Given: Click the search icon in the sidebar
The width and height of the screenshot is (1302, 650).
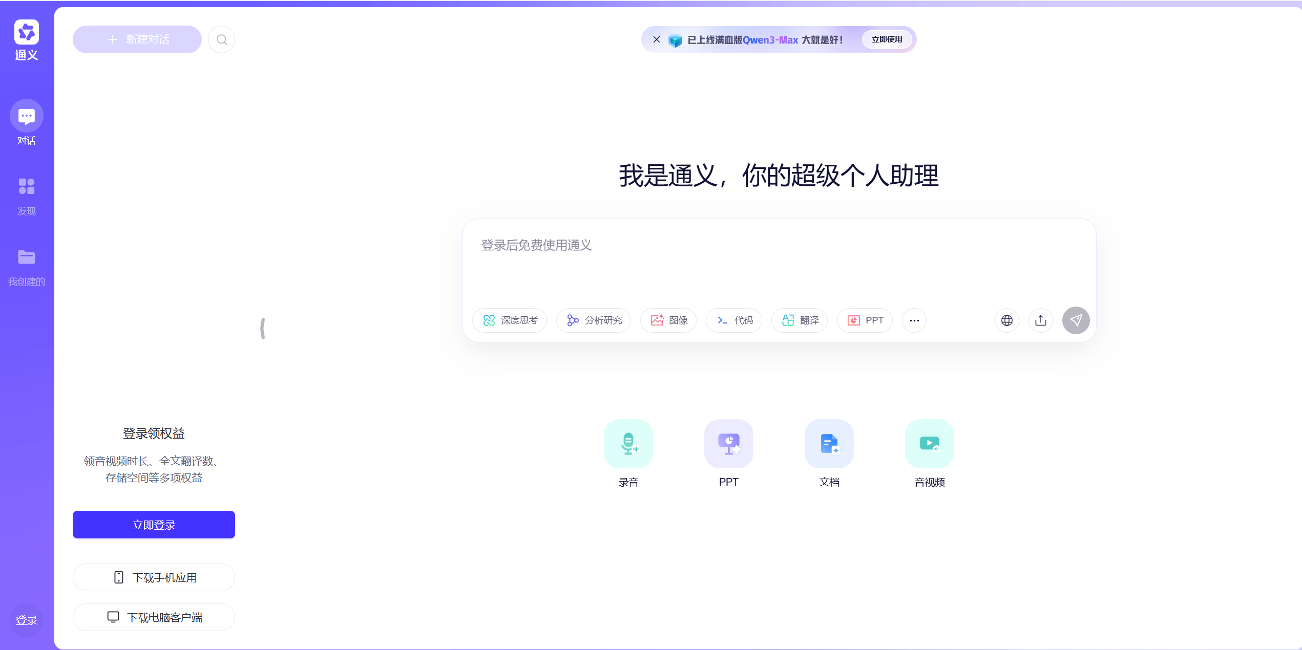Looking at the screenshot, I should point(222,39).
